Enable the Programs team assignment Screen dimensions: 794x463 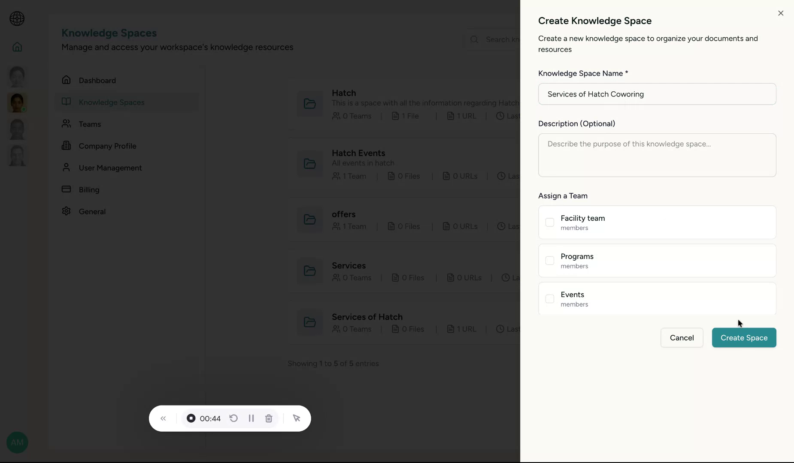[551, 261]
